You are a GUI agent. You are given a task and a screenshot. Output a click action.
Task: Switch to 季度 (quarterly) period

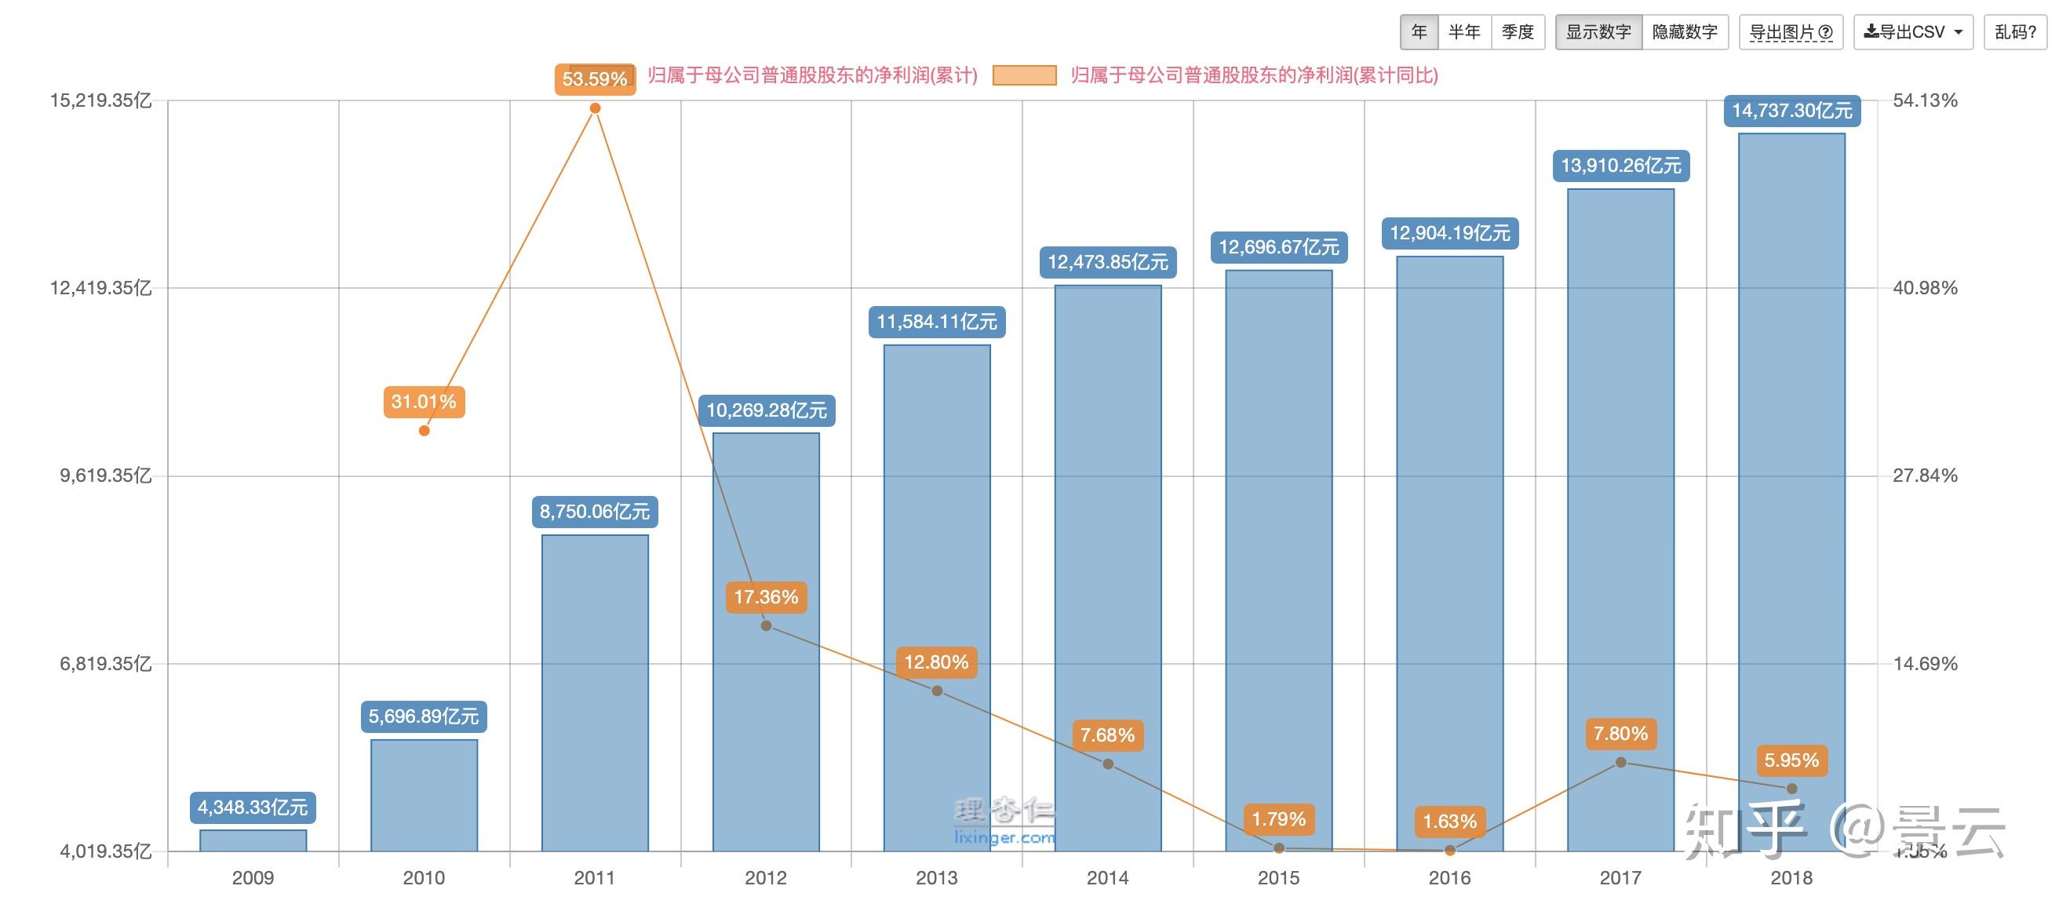click(x=1518, y=32)
